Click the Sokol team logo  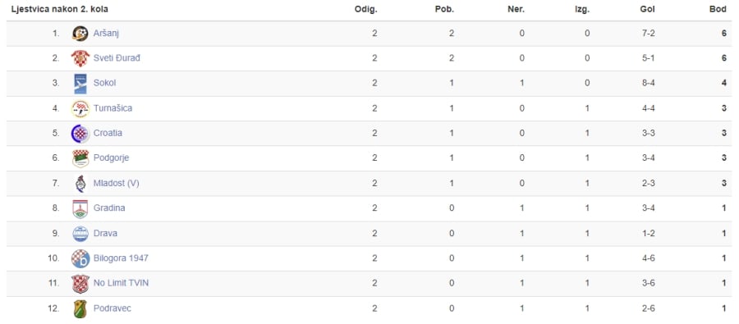click(80, 84)
